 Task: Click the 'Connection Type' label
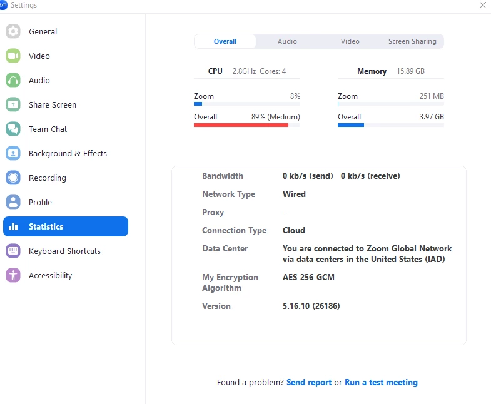pos(234,231)
